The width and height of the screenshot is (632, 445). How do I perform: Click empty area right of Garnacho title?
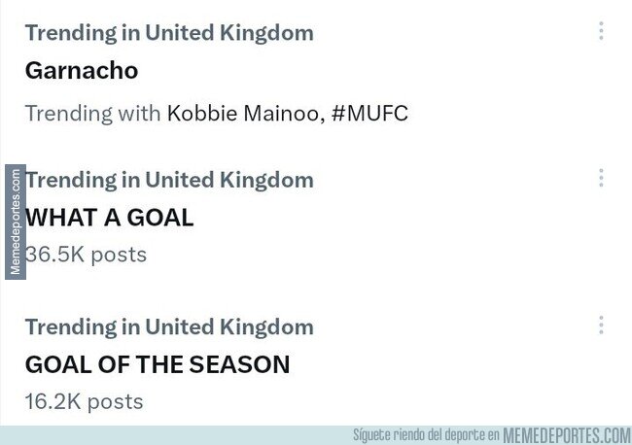pos(363,71)
